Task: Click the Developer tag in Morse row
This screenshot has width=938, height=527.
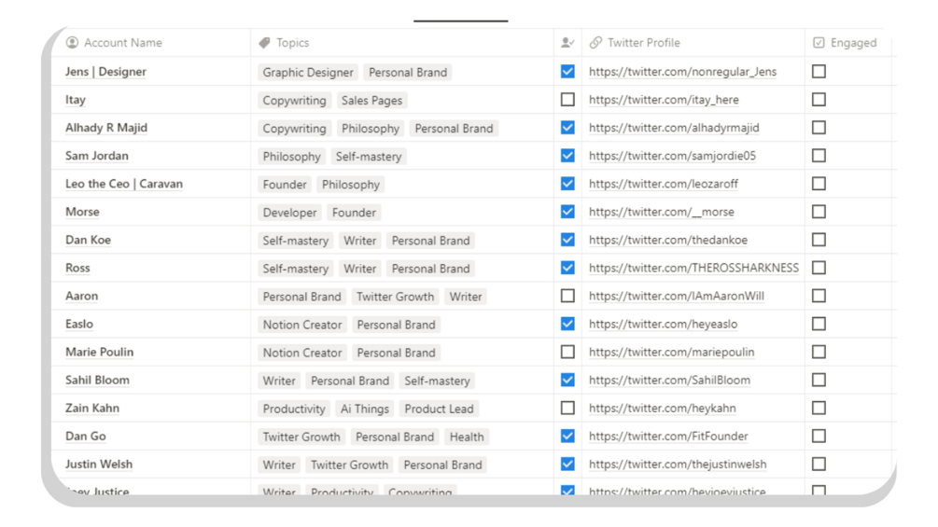Action: pyautogui.click(x=289, y=213)
